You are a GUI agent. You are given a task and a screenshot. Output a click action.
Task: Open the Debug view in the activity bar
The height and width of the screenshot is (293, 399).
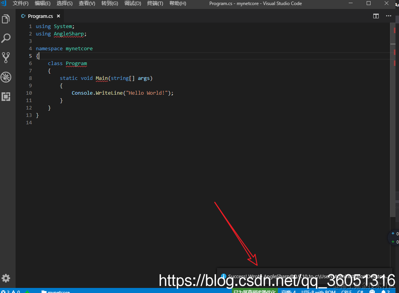point(6,77)
